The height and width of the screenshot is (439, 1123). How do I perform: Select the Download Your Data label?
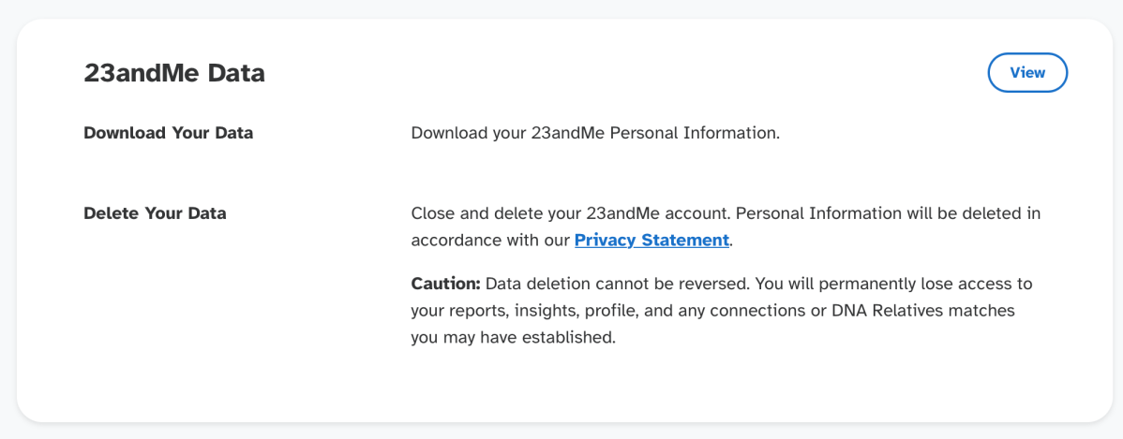coord(169,133)
